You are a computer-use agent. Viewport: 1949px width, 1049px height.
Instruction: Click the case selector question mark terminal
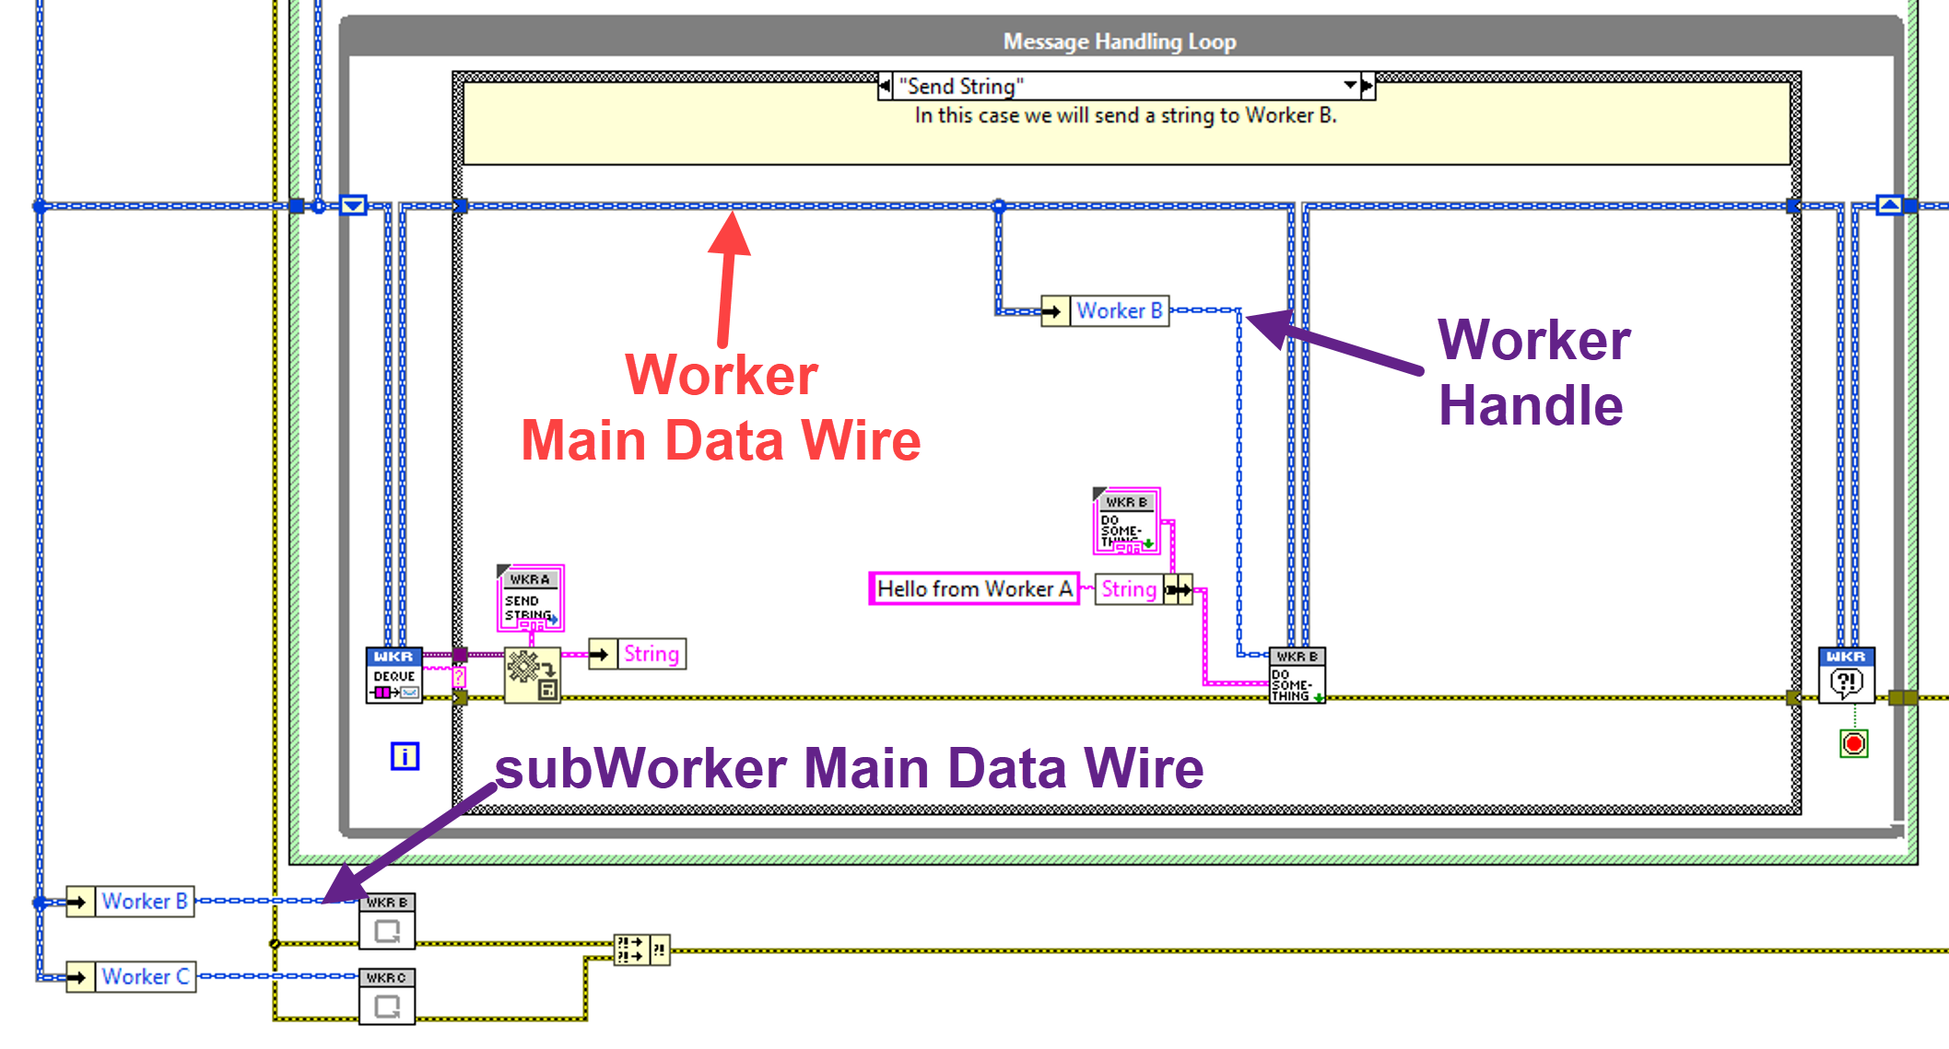pyautogui.click(x=459, y=678)
